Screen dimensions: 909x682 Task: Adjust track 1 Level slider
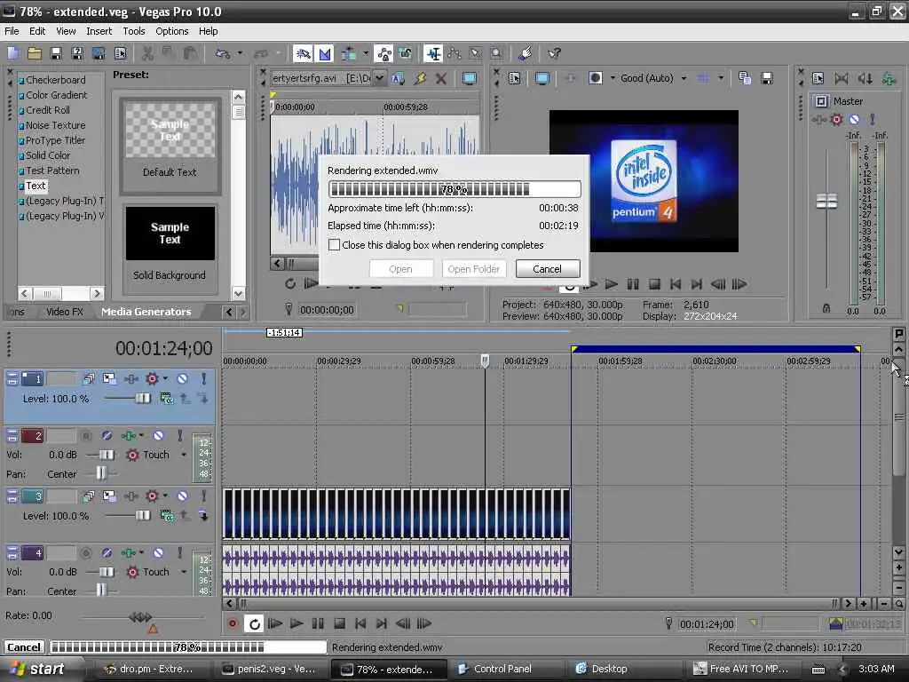(x=142, y=399)
